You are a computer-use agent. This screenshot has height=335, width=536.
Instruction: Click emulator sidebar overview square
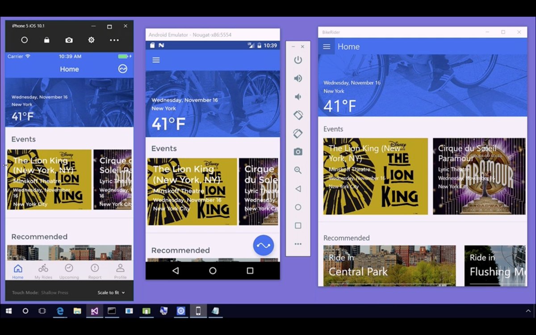coord(298,226)
